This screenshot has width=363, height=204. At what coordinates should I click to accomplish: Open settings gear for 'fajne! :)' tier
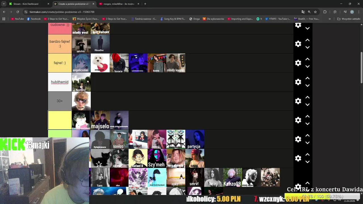coord(298,63)
